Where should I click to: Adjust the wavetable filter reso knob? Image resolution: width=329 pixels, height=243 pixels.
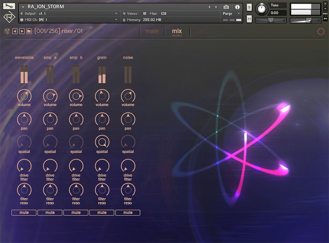coord(24,190)
